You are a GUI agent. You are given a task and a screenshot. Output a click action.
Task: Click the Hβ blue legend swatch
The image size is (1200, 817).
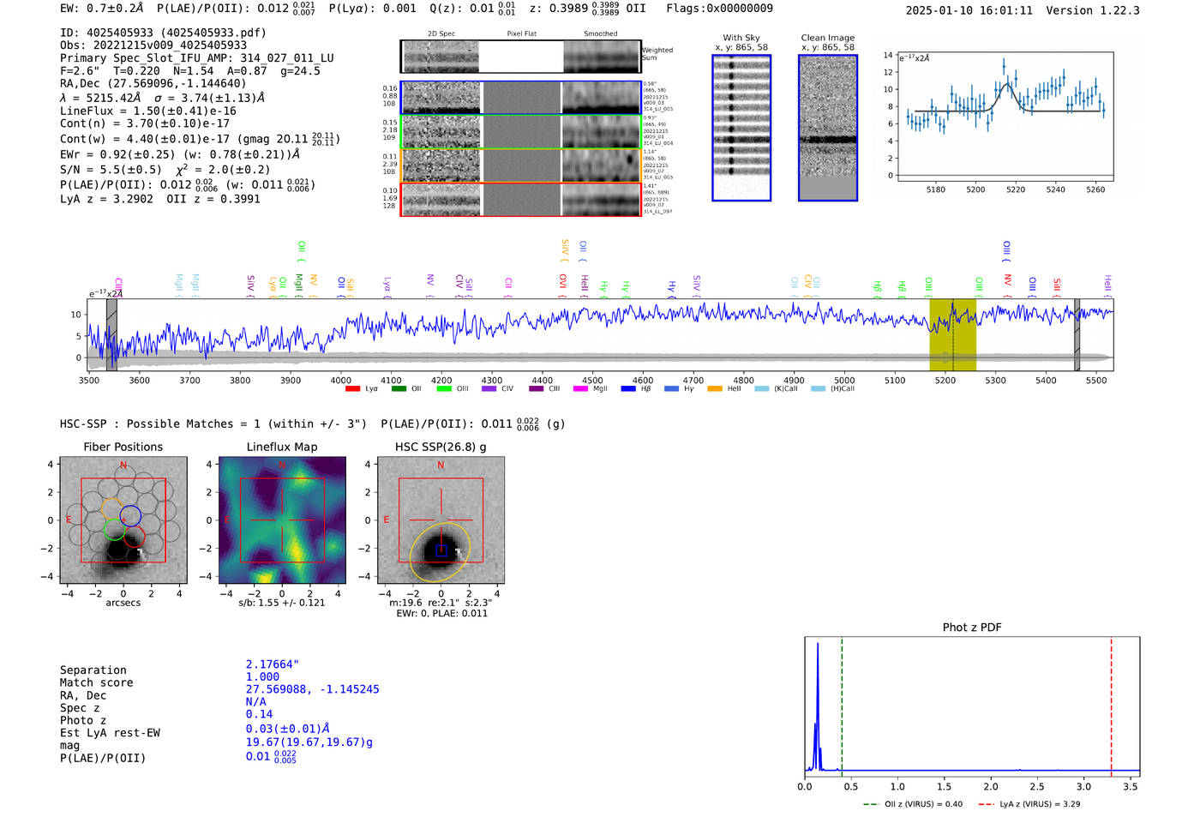[628, 389]
